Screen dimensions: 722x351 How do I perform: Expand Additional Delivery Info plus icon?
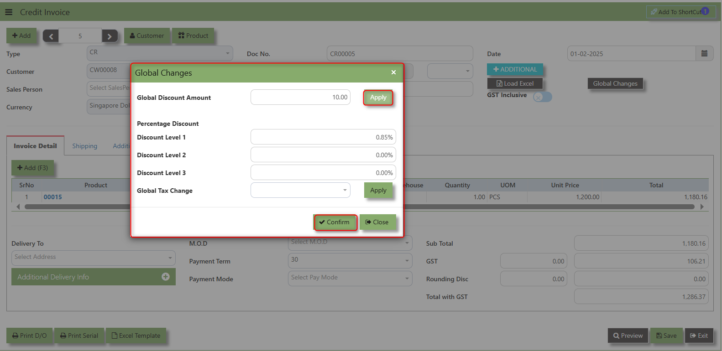[x=165, y=277]
